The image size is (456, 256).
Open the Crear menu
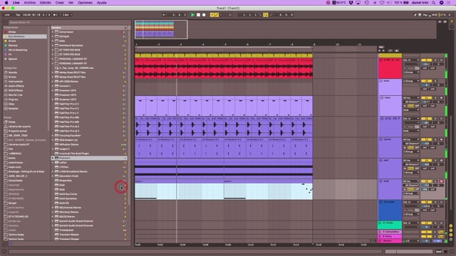point(60,3)
